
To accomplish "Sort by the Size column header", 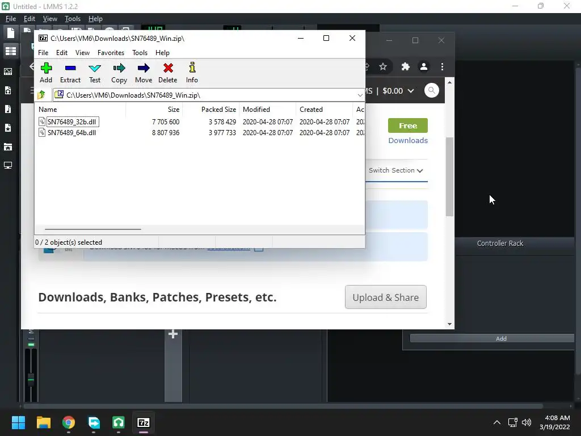I will point(154,110).
